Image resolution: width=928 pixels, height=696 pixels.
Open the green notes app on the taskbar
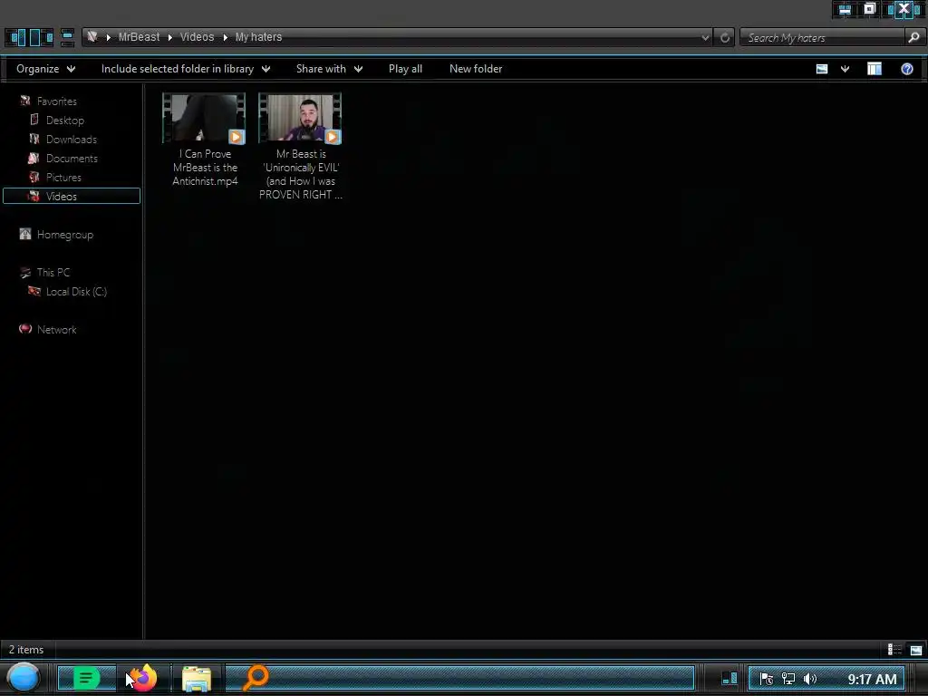point(86,678)
